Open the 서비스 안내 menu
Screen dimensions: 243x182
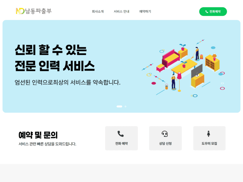(122, 12)
